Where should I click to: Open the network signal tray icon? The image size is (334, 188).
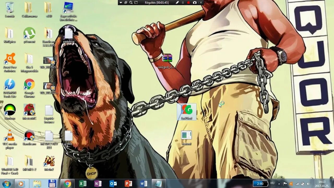[297, 184]
